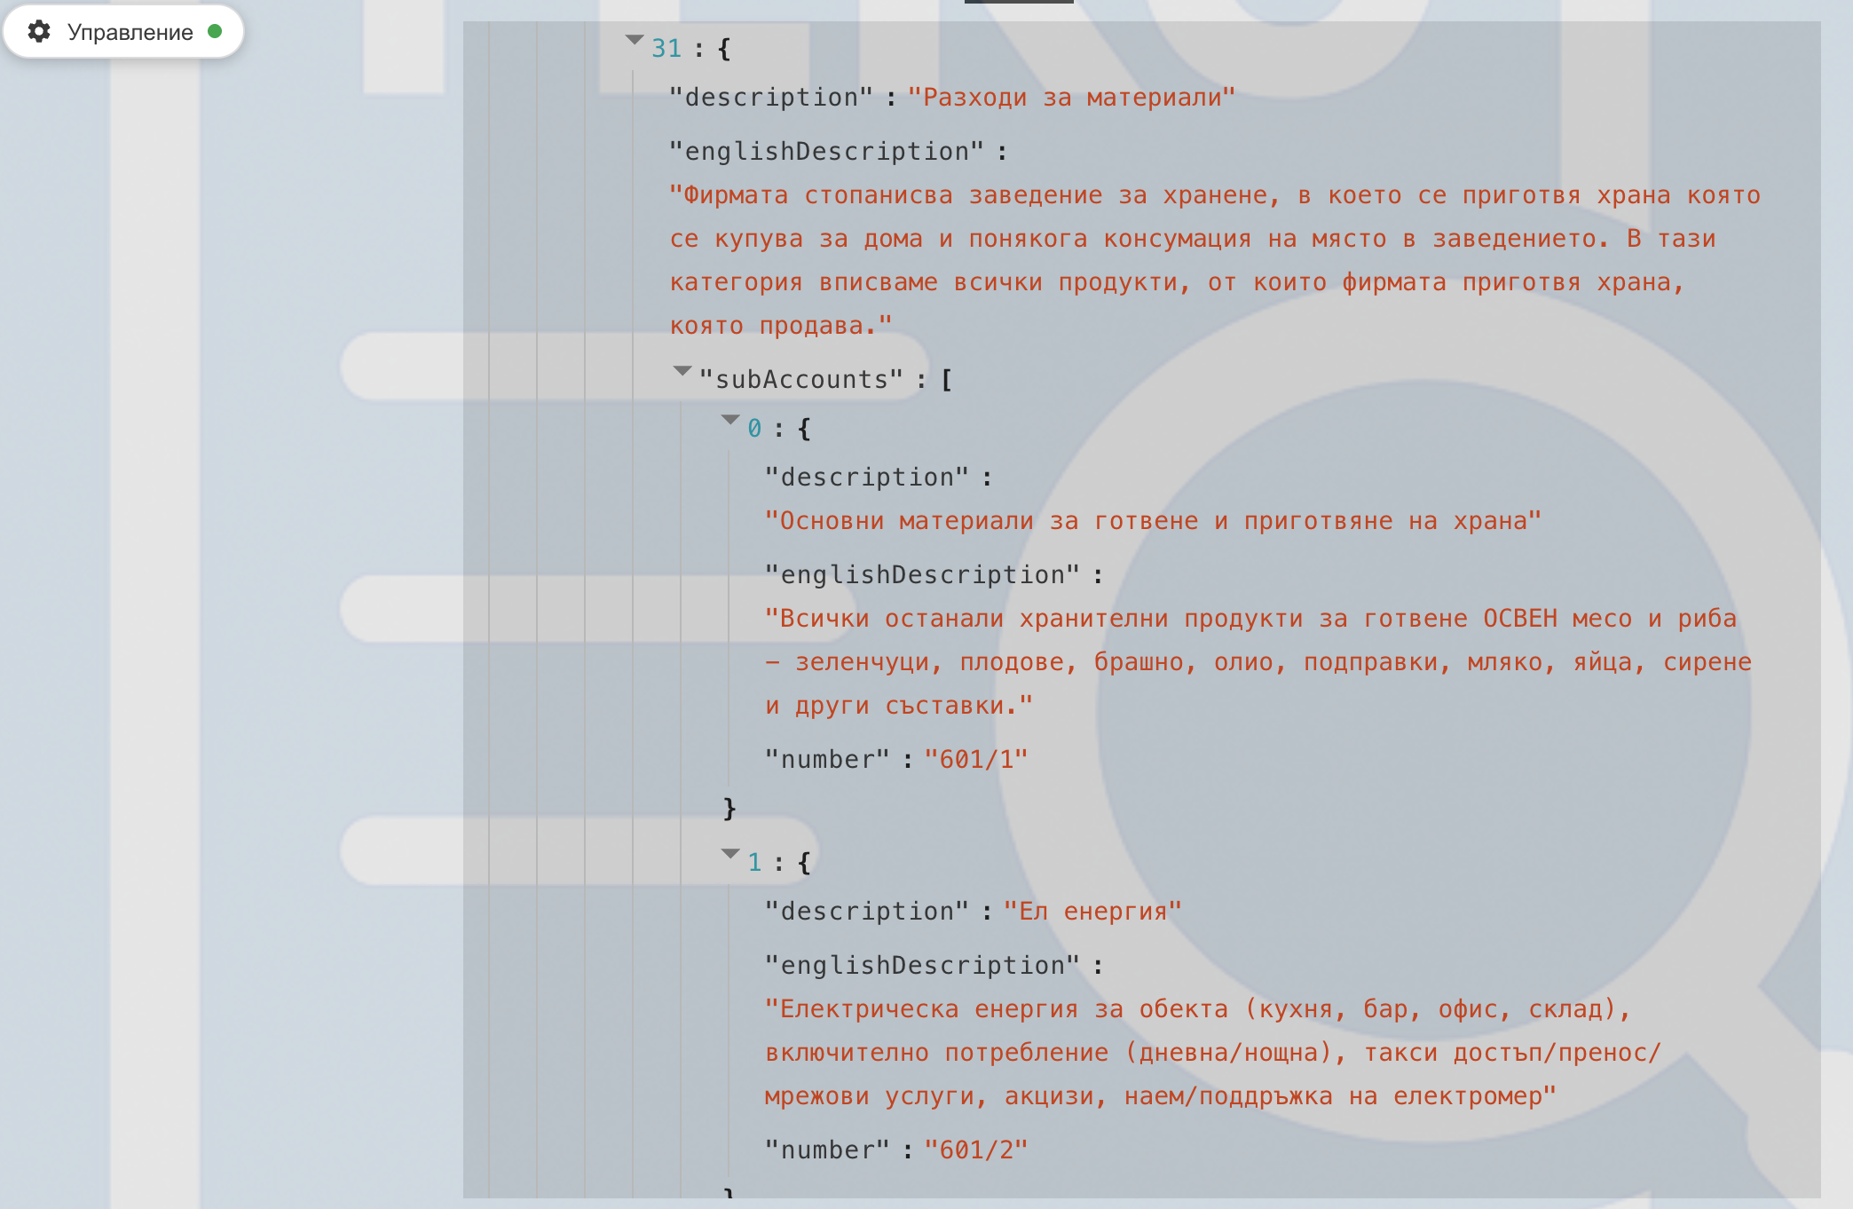Viewport: 1853px width, 1209px height.
Task: Collapse subaccount item 1 triangle
Action: (x=729, y=854)
